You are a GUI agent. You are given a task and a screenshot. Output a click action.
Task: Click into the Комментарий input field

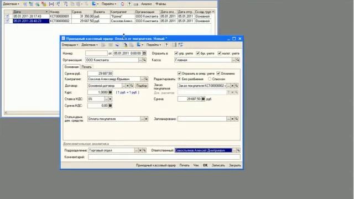tap(164, 157)
